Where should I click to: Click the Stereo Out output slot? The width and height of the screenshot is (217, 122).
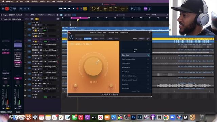6,73
